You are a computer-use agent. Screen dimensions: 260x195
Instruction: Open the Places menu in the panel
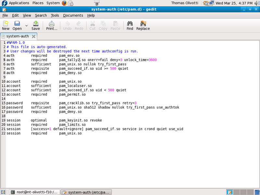(x=38, y=3)
